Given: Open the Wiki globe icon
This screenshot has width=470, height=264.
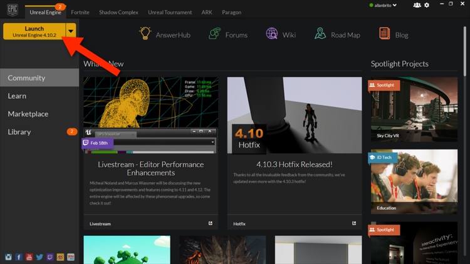Looking at the screenshot, I should click(x=272, y=34).
